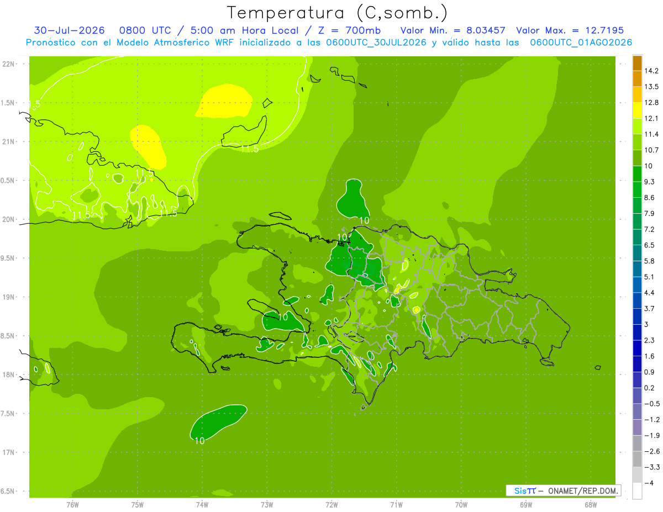Click the '17N' latitude axis label
The height and width of the screenshot is (512, 663).
(9, 452)
